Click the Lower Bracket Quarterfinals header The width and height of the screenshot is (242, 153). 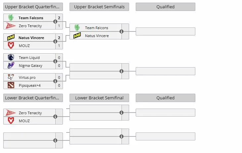point(33,98)
